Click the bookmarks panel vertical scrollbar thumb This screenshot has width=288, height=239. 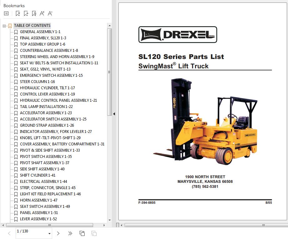pyautogui.click(x=109, y=72)
